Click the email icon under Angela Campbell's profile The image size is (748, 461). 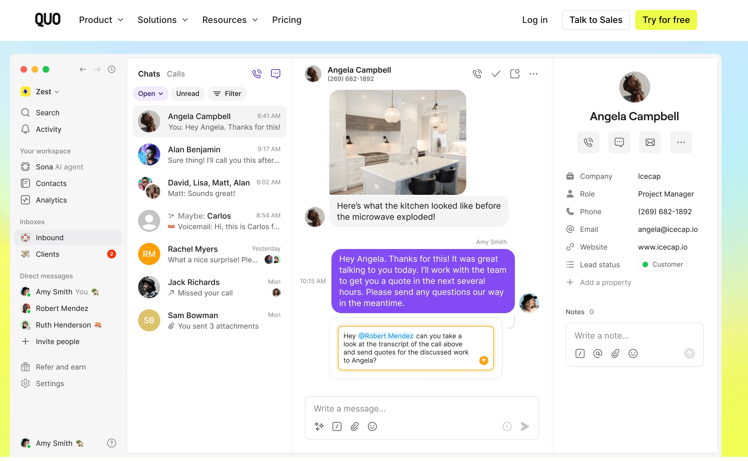[x=650, y=142]
